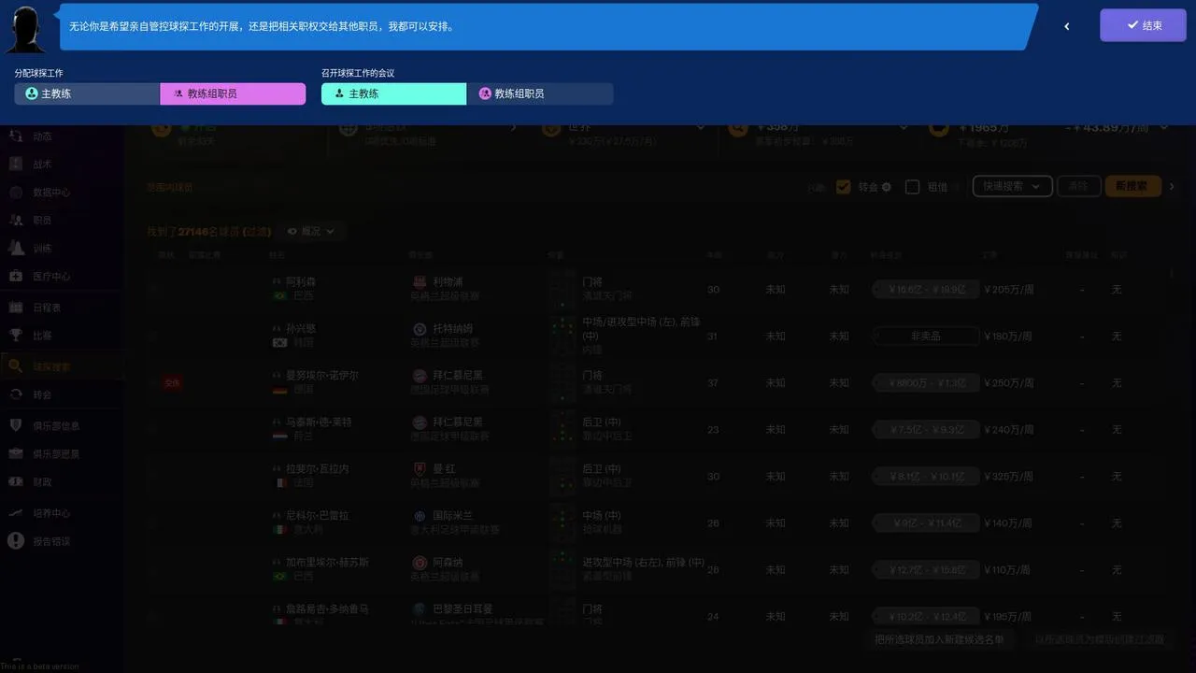Click the round icon beside ¥1965万
The height and width of the screenshot is (673, 1196).
pos(939,129)
